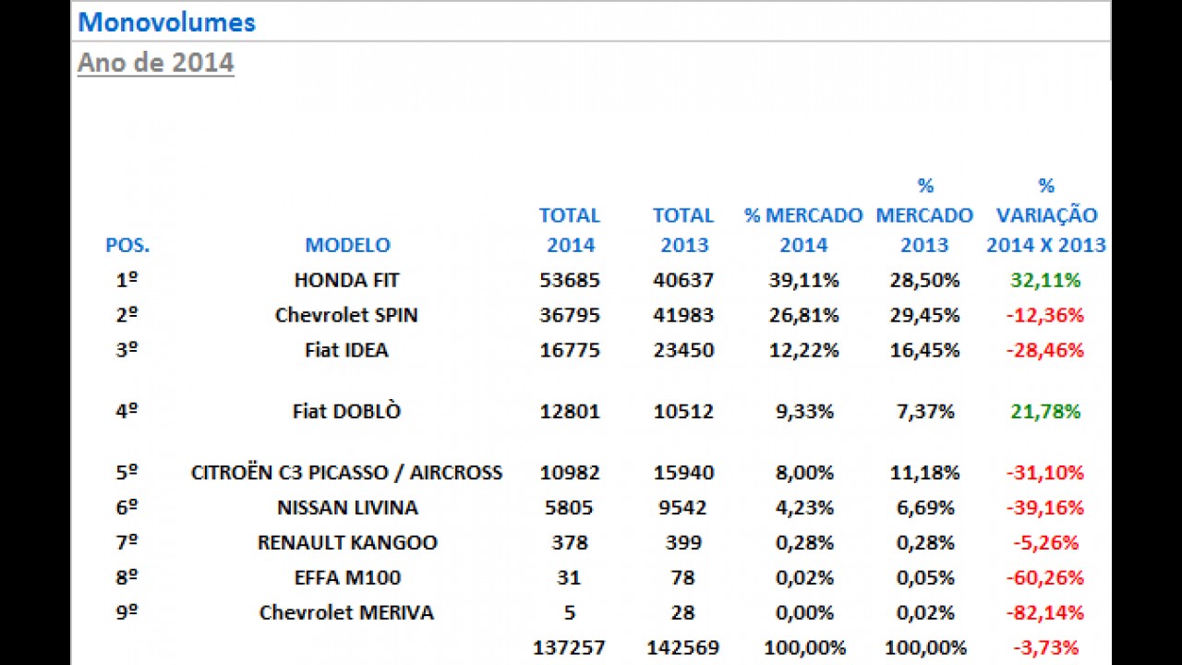The height and width of the screenshot is (665, 1182).
Task: Select Nissan Livina 2014 total 5805
Action: [x=569, y=507]
